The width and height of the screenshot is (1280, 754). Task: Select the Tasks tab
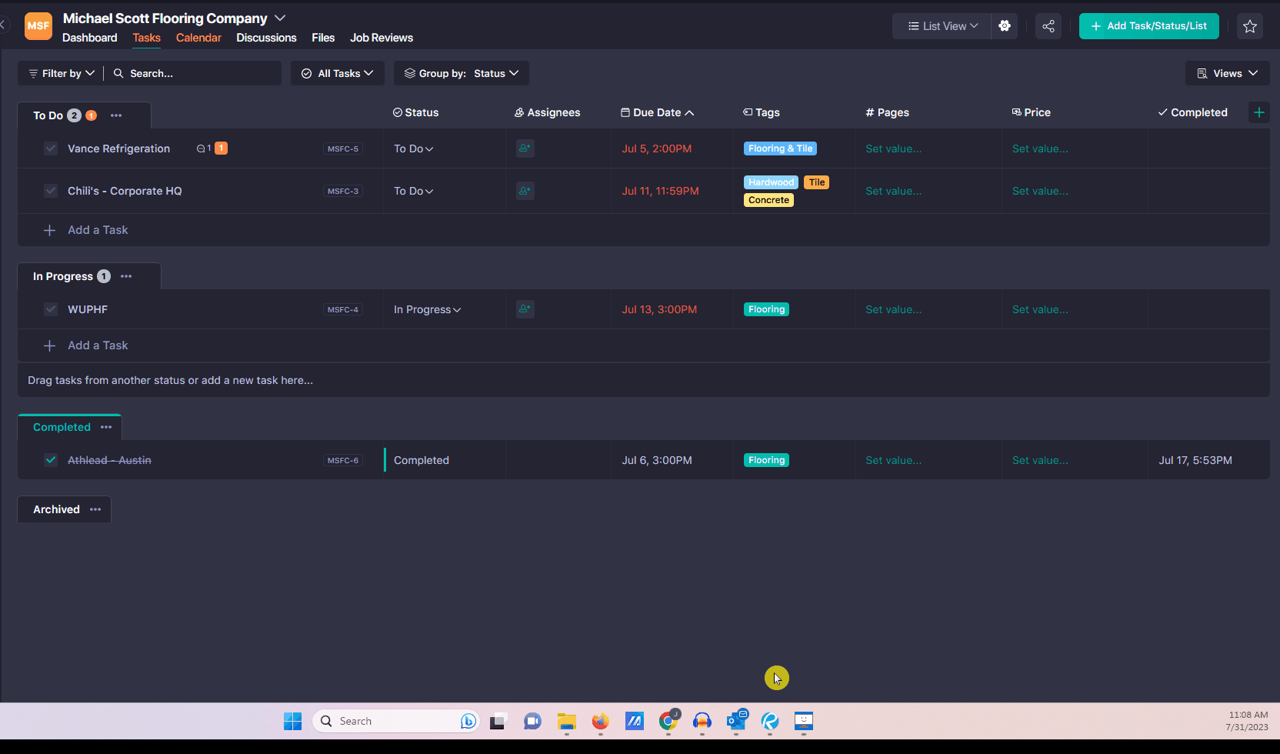point(146,38)
